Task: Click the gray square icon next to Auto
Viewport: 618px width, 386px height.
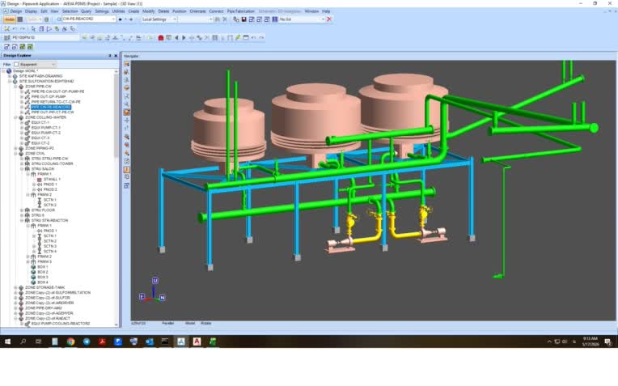Action: point(19,19)
